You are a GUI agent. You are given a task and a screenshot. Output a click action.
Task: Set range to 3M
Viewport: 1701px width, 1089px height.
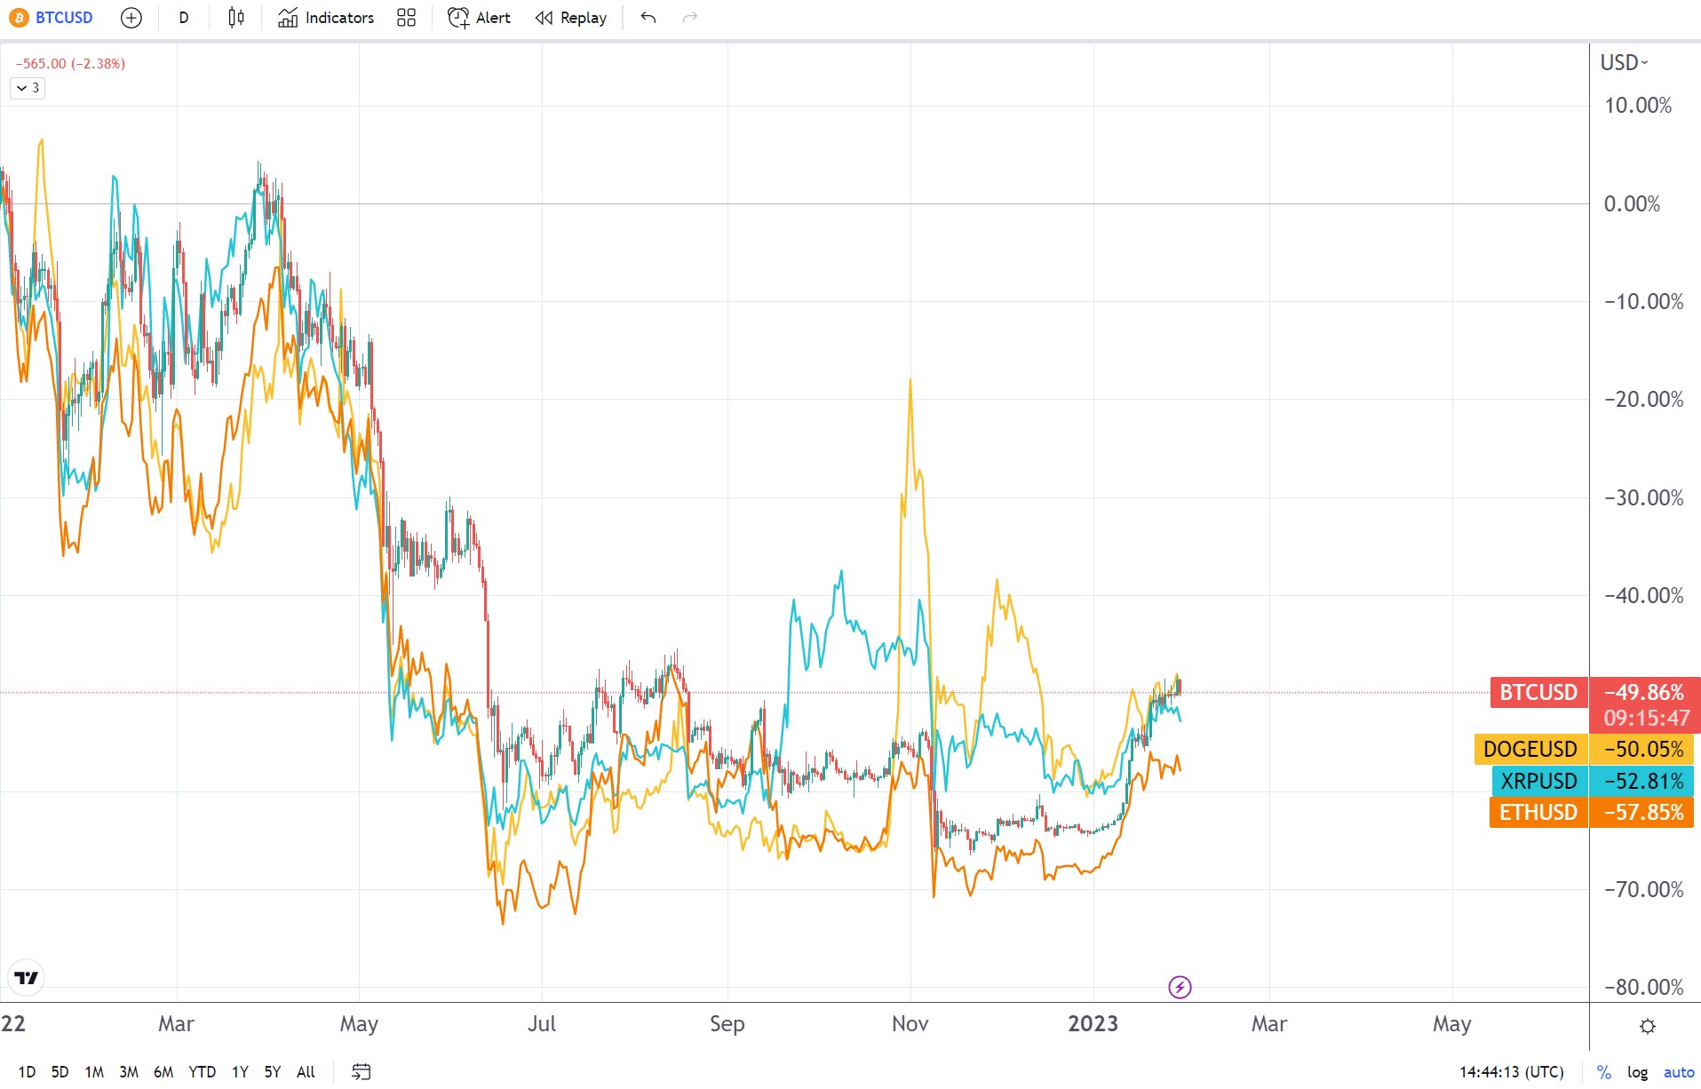(129, 1072)
